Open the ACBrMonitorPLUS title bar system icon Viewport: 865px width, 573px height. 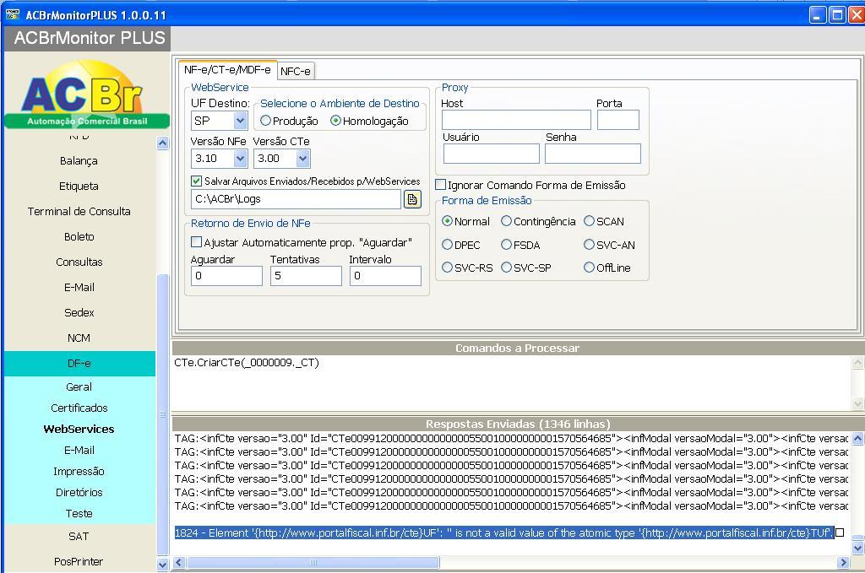tap(13, 15)
